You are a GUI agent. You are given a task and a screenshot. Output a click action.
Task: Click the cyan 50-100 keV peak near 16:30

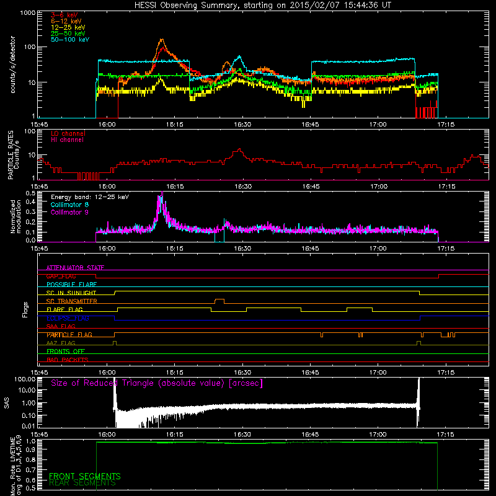(239, 57)
